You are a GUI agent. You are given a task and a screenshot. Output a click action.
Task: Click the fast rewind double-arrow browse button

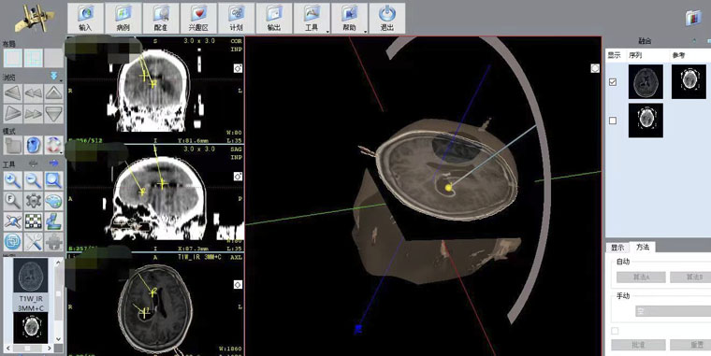point(33,93)
